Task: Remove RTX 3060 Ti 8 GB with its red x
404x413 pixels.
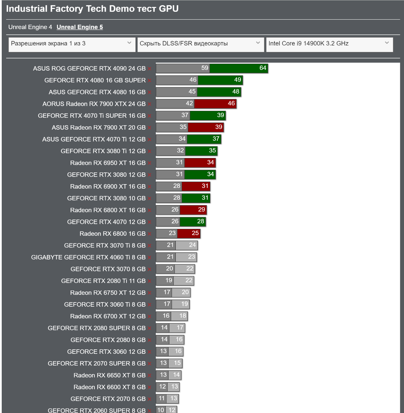Action: click(x=150, y=305)
